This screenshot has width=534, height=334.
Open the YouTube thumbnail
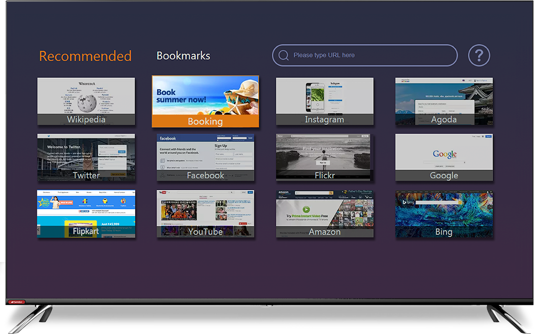click(205, 214)
